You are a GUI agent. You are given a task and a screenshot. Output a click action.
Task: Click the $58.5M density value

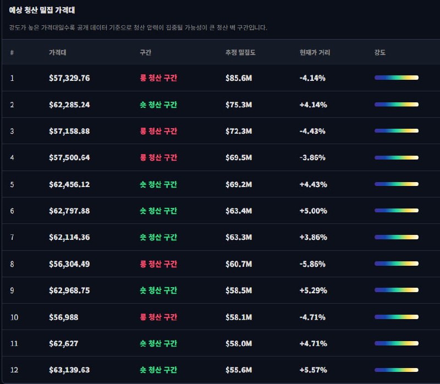239,290
